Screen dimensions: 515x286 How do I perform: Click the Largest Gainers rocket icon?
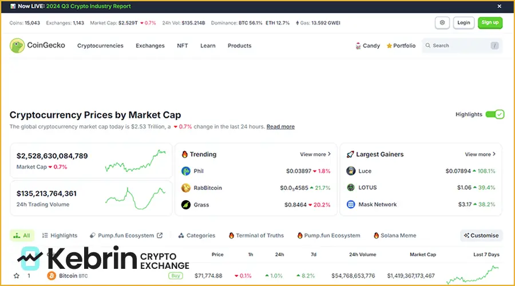[x=350, y=154]
